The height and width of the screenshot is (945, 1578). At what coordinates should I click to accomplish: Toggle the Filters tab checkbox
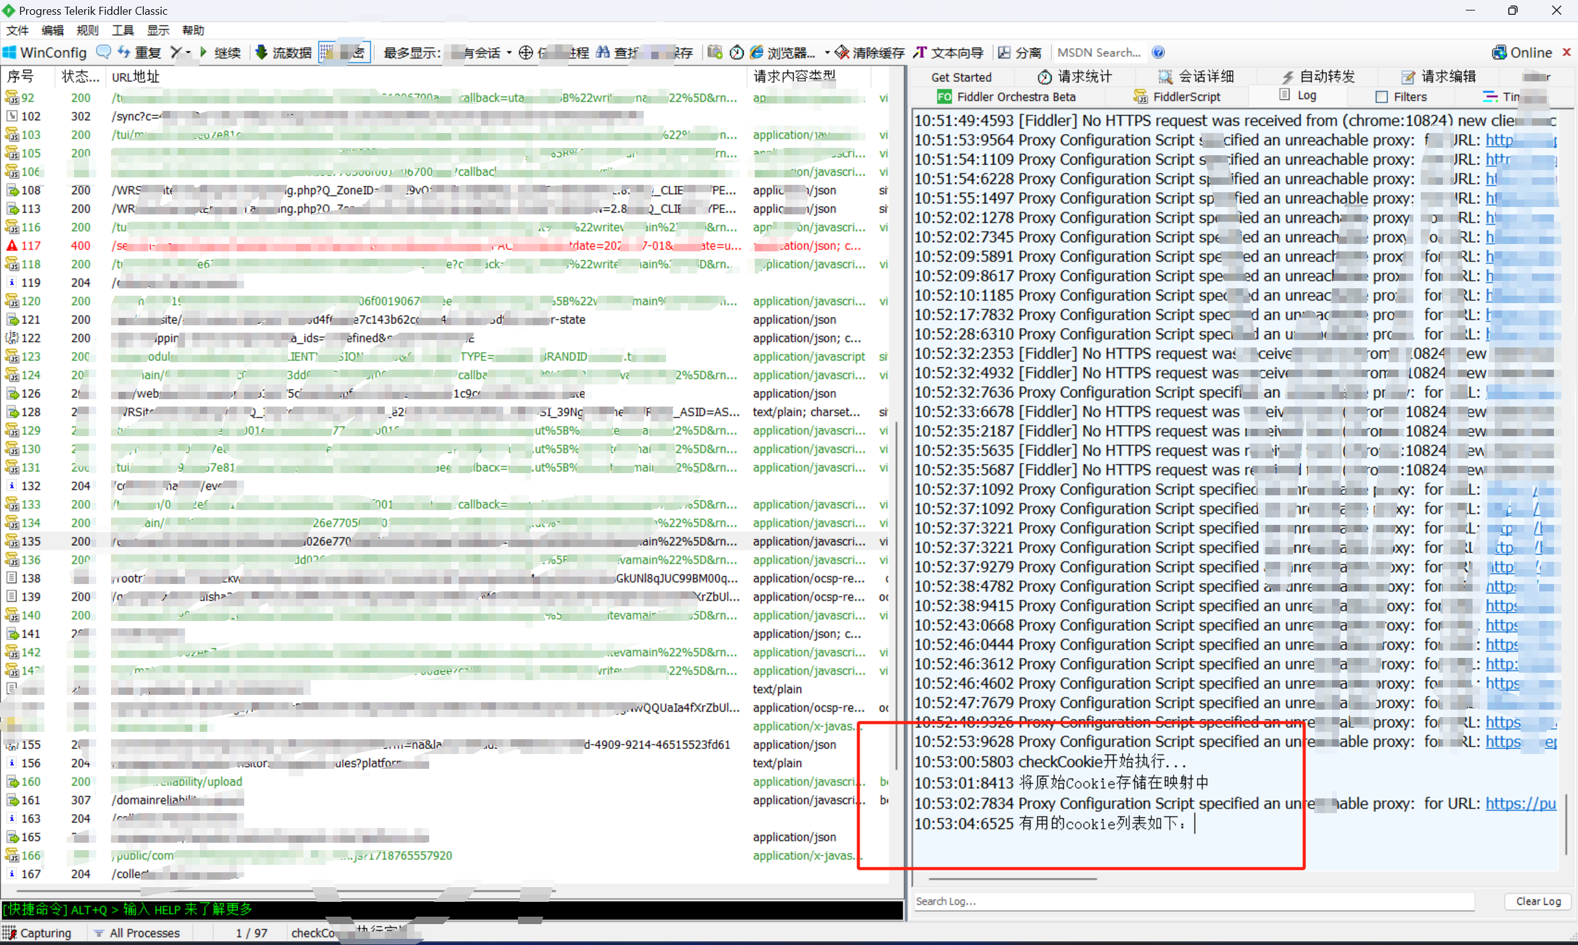(1383, 97)
